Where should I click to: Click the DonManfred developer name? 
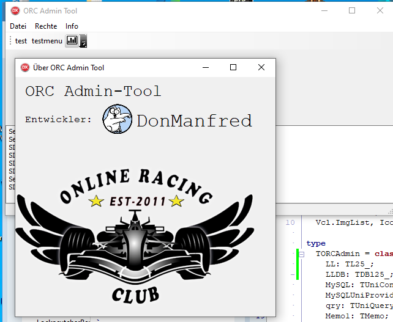pyautogui.click(x=193, y=121)
